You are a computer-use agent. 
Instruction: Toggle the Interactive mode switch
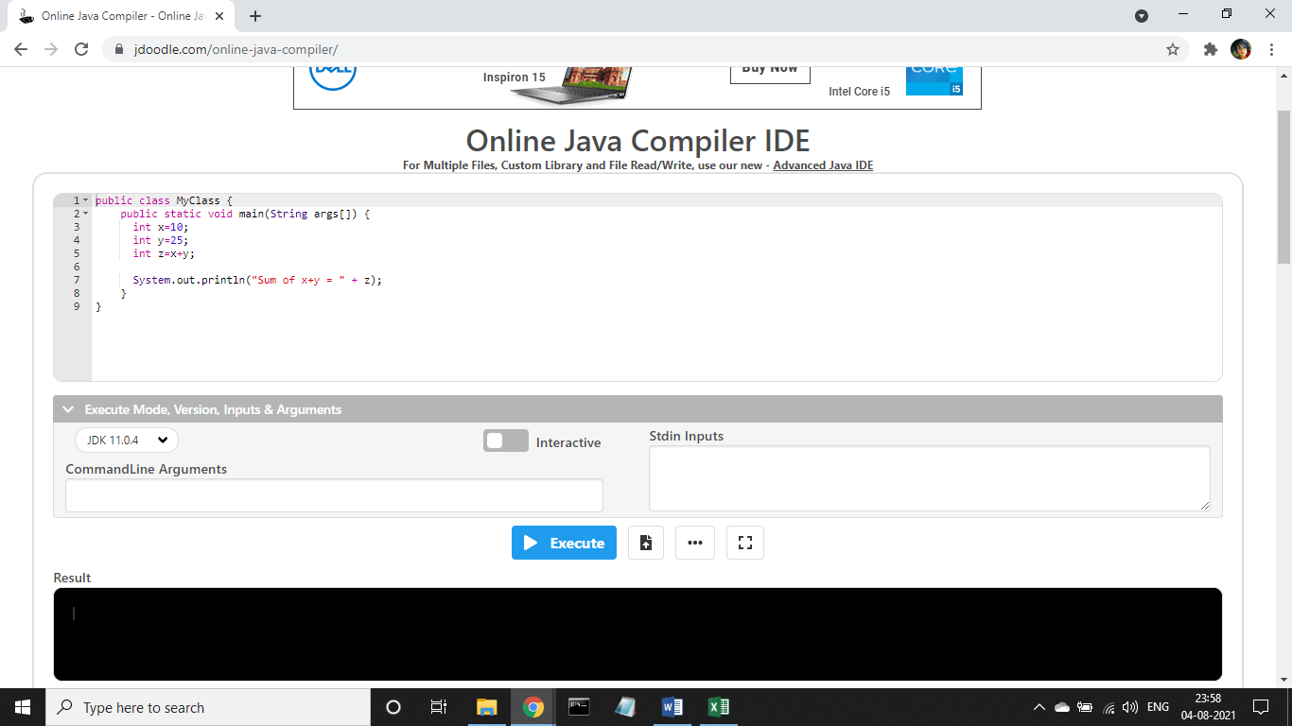[x=506, y=441]
